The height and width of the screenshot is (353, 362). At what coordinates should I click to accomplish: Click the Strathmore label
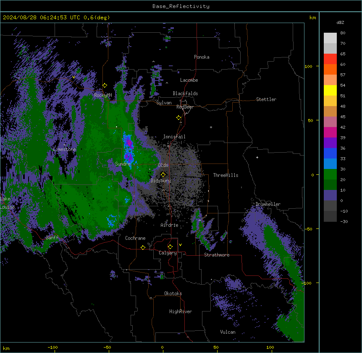pyautogui.click(x=217, y=255)
